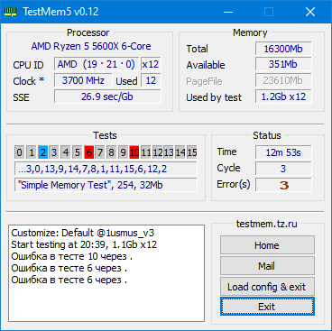The image size is (332, 331).
Task: Click the Available memory 351Mb value
Action: click(x=283, y=64)
